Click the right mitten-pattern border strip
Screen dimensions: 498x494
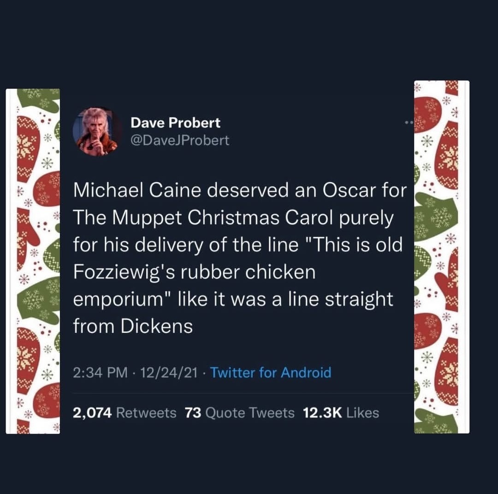click(x=441, y=257)
